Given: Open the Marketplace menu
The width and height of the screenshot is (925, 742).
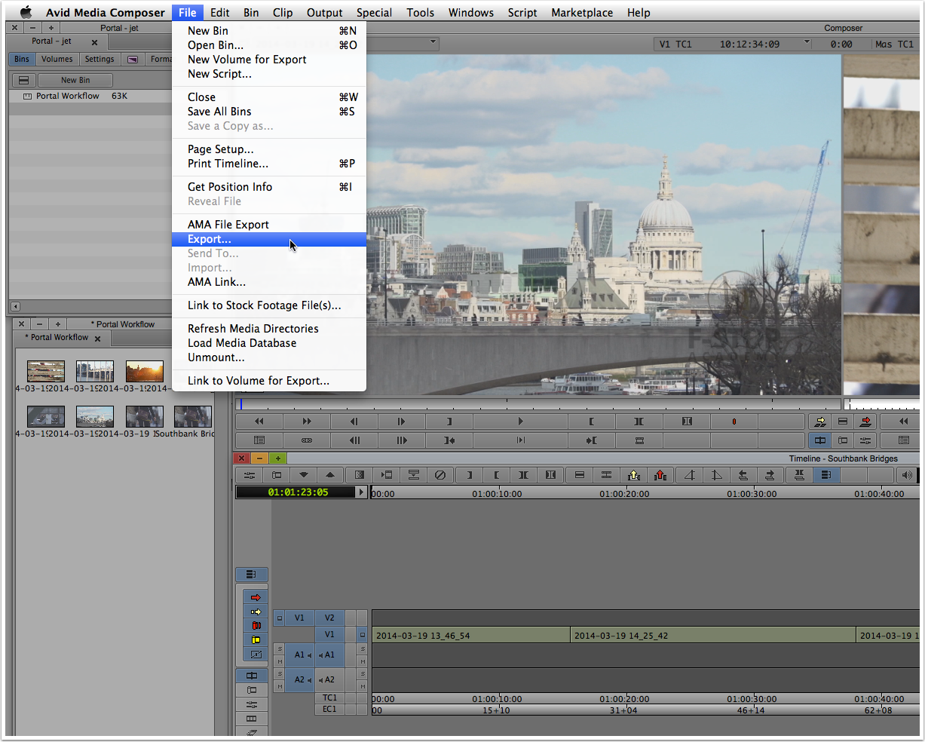Looking at the screenshot, I should [582, 12].
